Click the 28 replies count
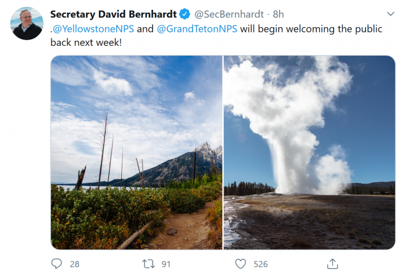This screenshot has height=277, width=406. coord(74,264)
